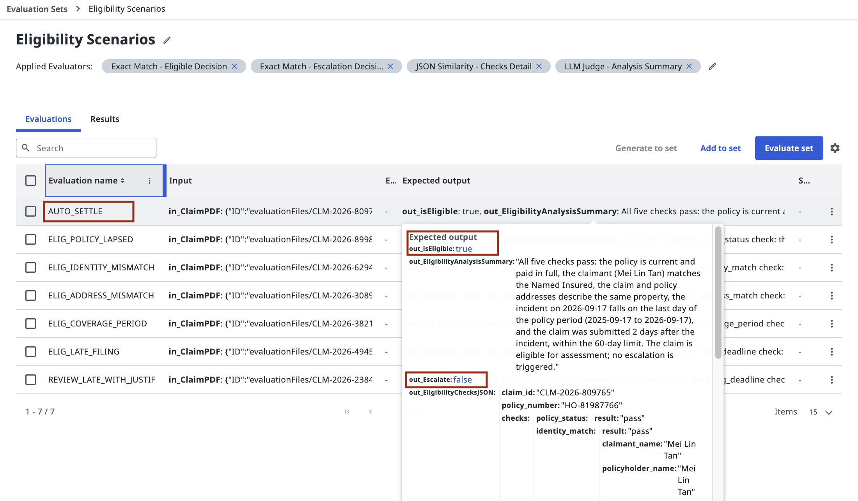Select the ELIG_POLICY_LAPSED evaluation name
The width and height of the screenshot is (858, 501).
tap(90, 239)
